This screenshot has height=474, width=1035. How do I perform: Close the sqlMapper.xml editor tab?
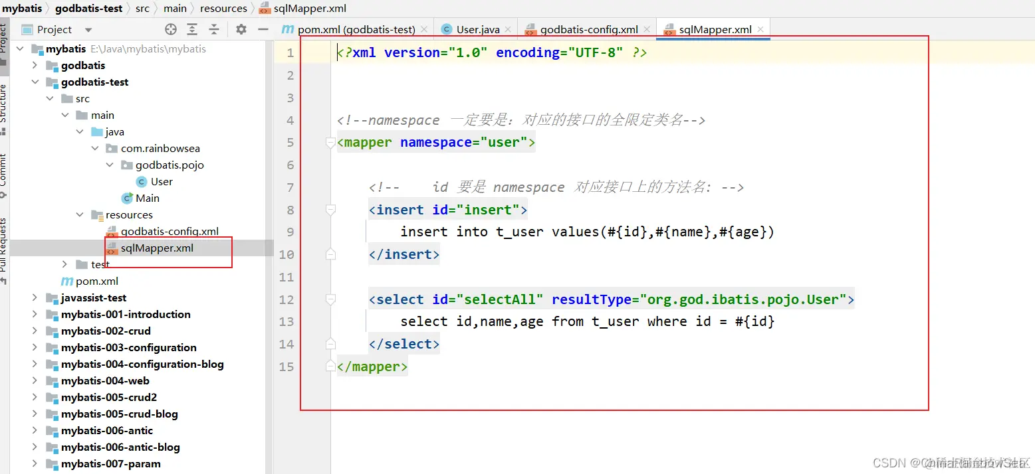point(760,29)
